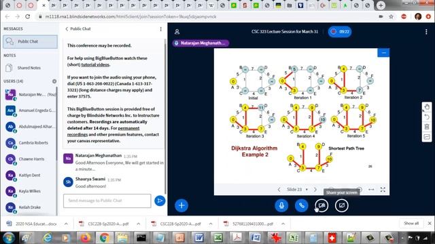
Task: Select user Abdulmajeed Alhar...
Action: 30,127
